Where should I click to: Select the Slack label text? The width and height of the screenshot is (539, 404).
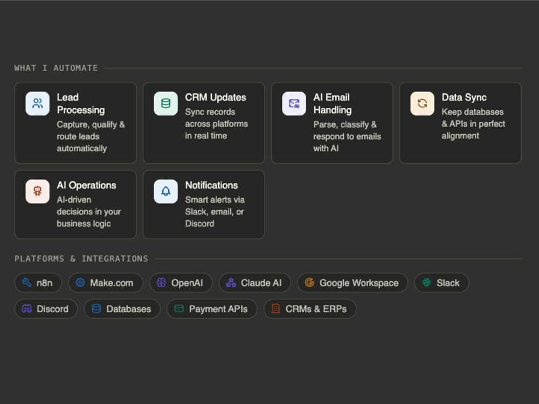click(448, 283)
